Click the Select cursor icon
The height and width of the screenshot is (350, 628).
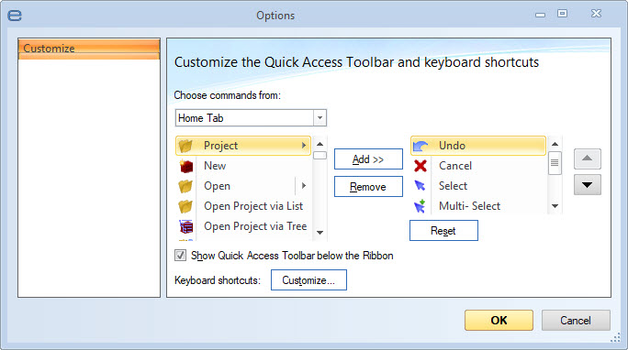click(420, 186)
